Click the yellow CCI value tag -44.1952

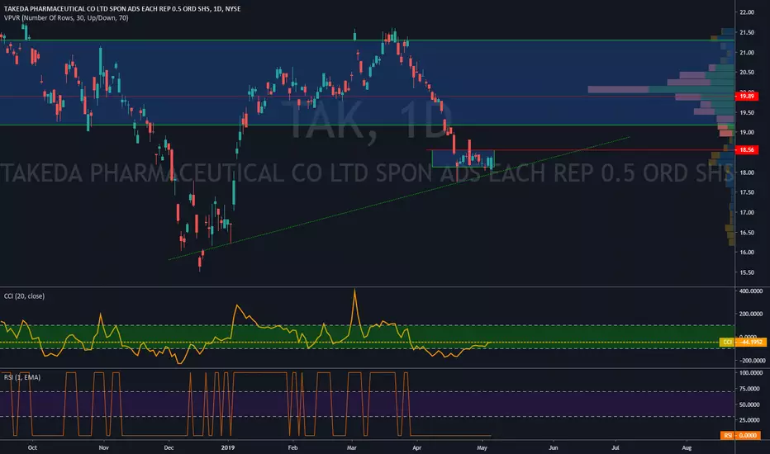click(743, 342)
